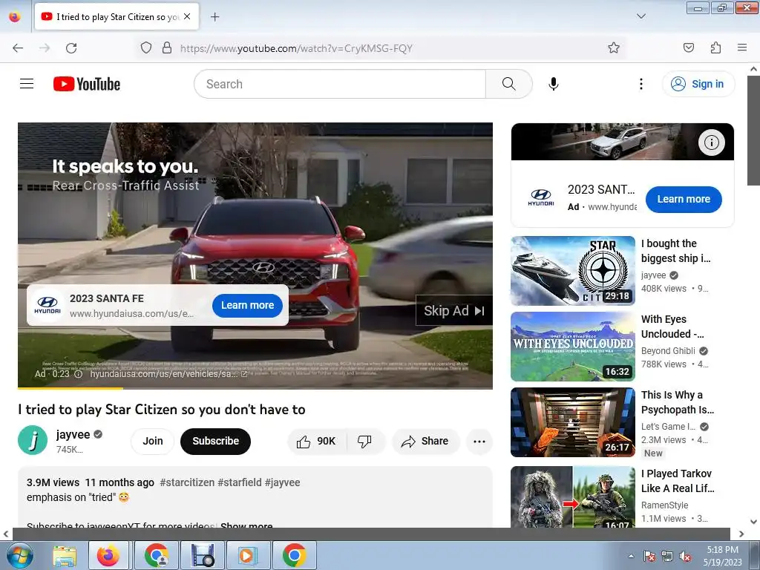Start voice search with microphone icon
Image resolution: width=760 pixels, height=570 pixels.
(x=554, y=84)
